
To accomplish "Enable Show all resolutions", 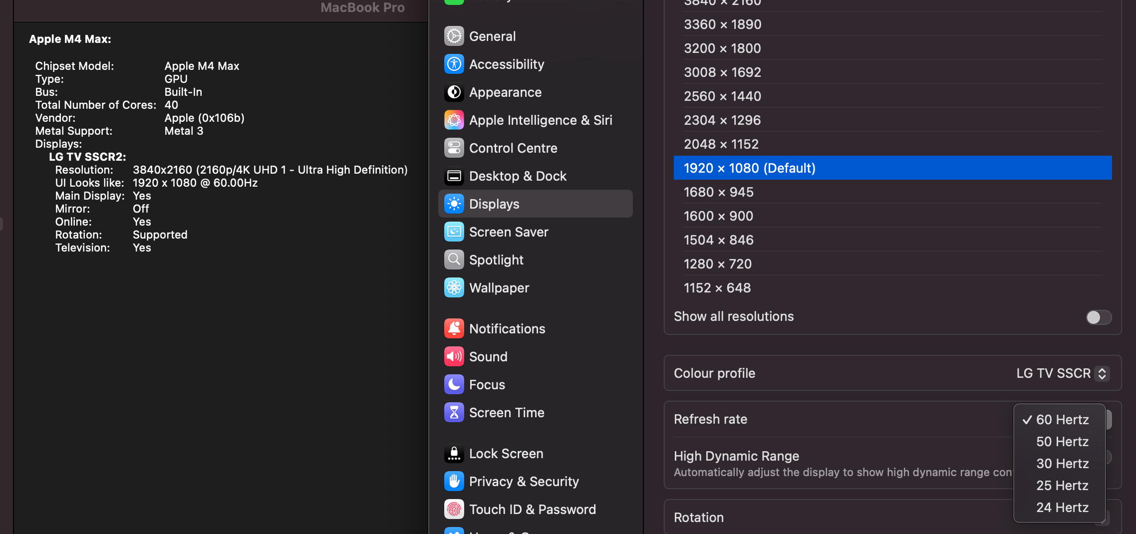I will coord(1098,317).
